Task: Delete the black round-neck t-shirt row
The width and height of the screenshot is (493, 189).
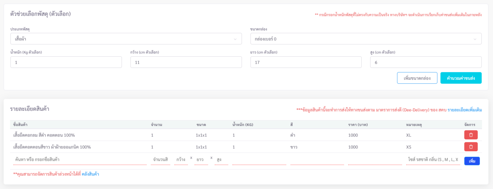Action: tap(471, 135)
